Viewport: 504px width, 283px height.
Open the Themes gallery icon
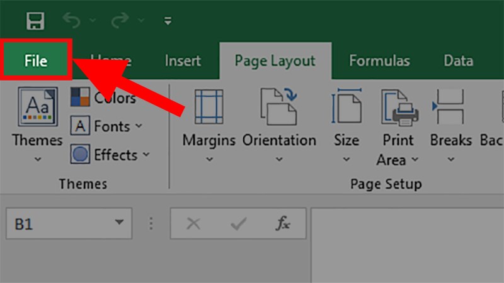point(37,108)
